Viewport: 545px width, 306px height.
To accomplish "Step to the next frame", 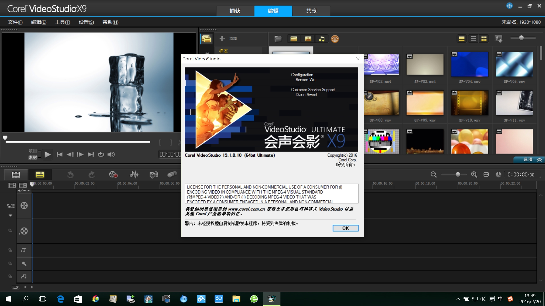I will 80,154.
